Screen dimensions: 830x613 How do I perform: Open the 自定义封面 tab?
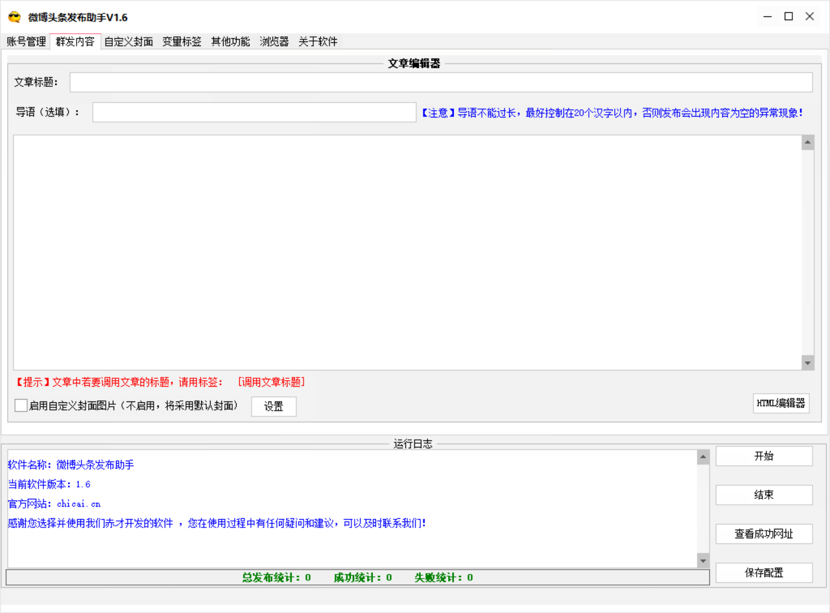pos(128,42)
